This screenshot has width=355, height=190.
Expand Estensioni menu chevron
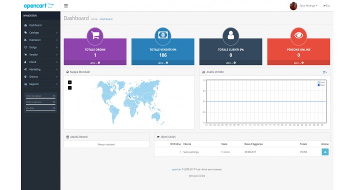pyautogui.click(x=57, y=40)
